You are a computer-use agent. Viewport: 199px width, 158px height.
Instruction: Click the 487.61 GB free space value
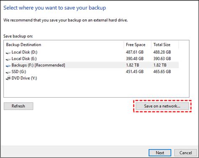coord(135,52)
